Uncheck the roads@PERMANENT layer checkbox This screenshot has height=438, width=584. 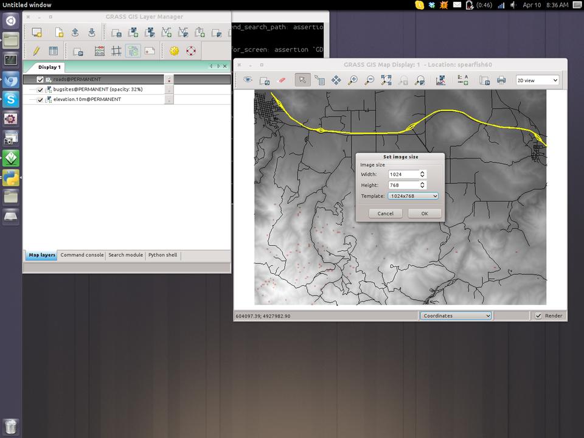40,80
